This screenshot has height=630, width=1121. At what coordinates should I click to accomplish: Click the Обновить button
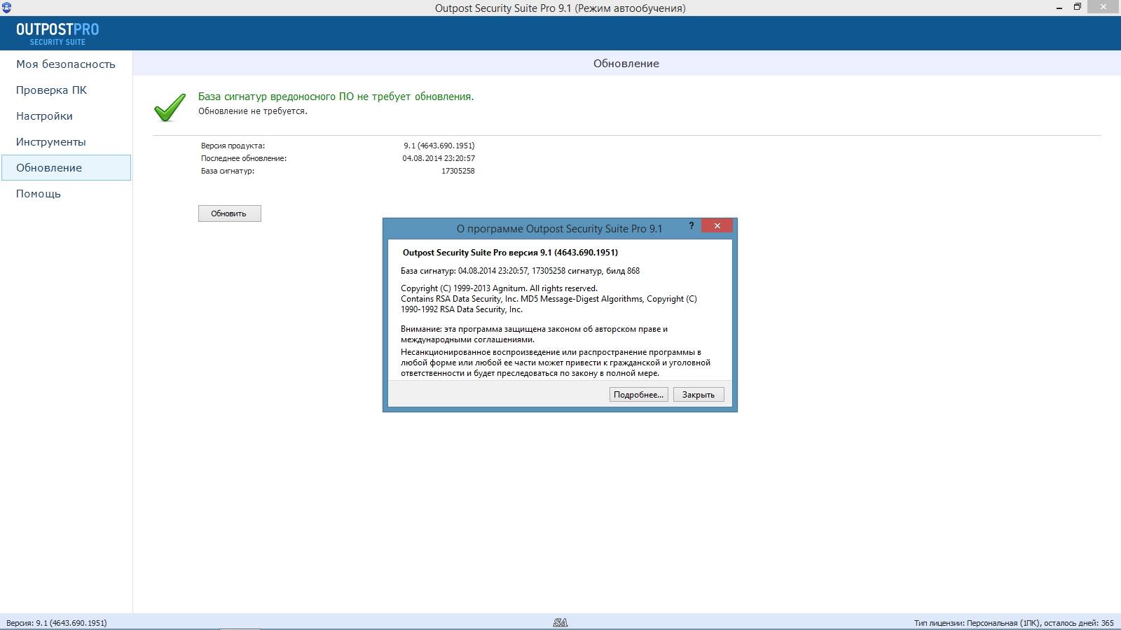click(229, 213)
